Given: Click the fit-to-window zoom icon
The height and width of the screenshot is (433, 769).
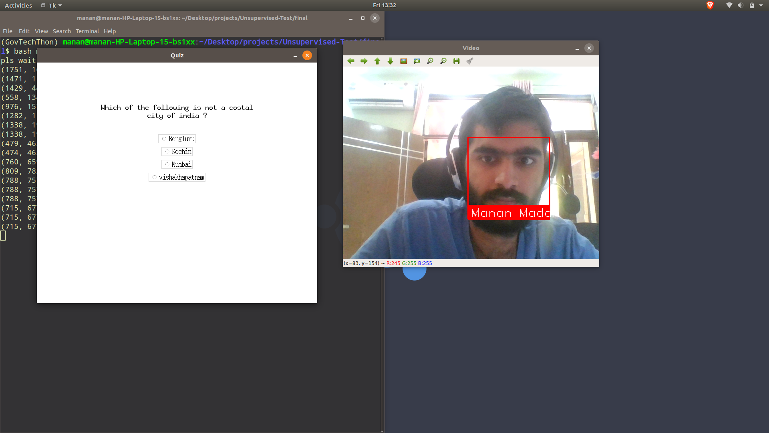Looking at the screenshot, I should pyautogui.click(x=417, y=61).
